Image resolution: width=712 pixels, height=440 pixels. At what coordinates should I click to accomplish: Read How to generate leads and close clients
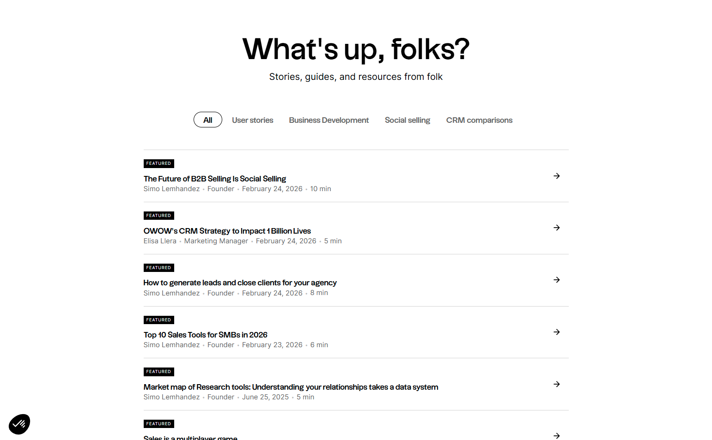[x=240, y=283]
